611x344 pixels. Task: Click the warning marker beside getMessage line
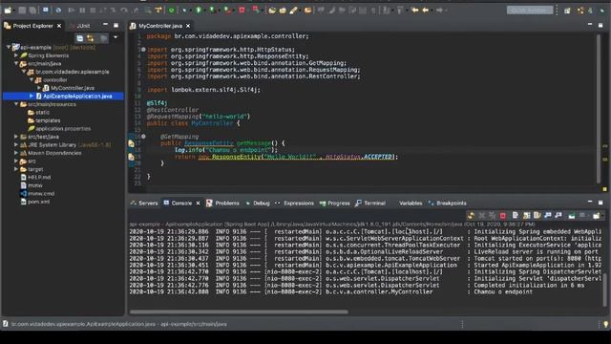(x=132, y=143)
